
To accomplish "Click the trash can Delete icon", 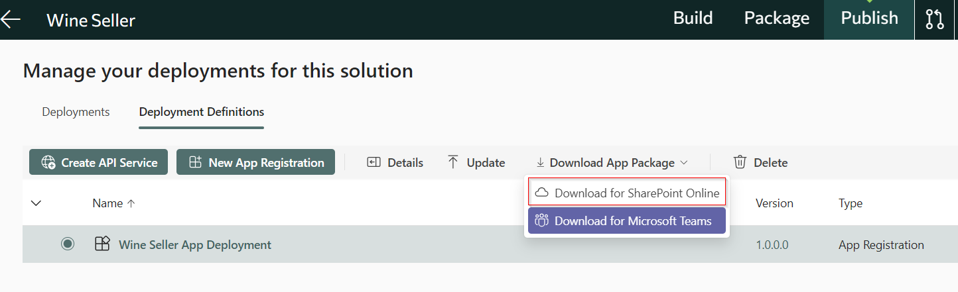I will pyautogui.click(x=740, y=162).
